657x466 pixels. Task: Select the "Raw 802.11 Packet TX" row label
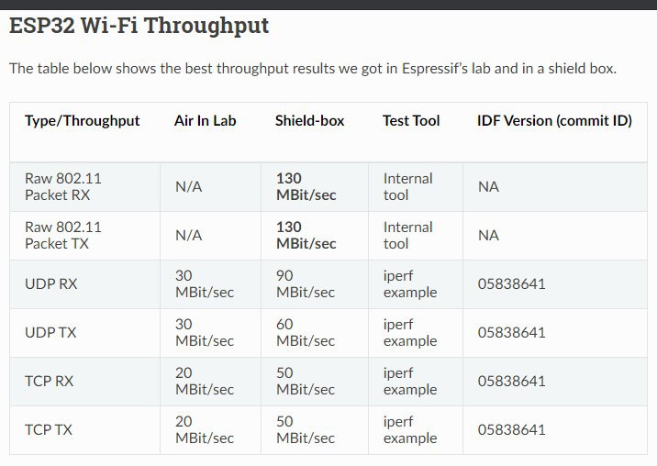coord(62,235)
